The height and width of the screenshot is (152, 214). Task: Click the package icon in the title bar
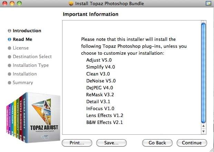pyautogui.click(x=71, y=3)
